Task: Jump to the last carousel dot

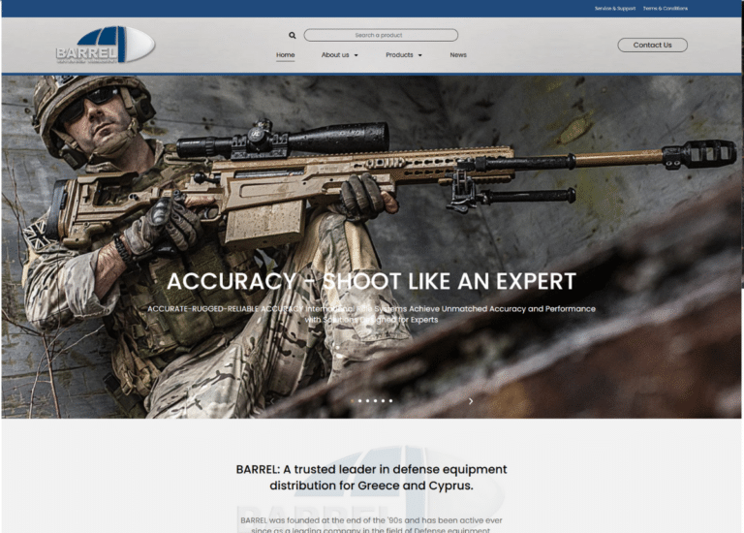Action: [390, 400]
